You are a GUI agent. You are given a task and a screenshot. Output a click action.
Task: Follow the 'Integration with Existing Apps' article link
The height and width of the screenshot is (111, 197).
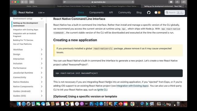pos(132,86)
